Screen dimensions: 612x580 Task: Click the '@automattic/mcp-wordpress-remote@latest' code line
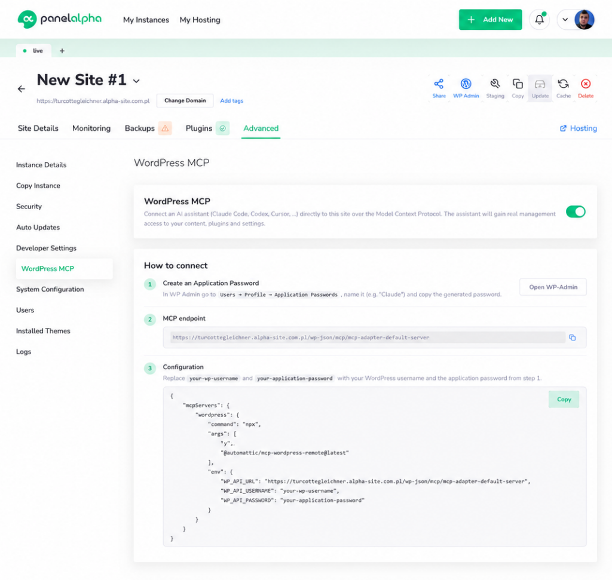284,453
